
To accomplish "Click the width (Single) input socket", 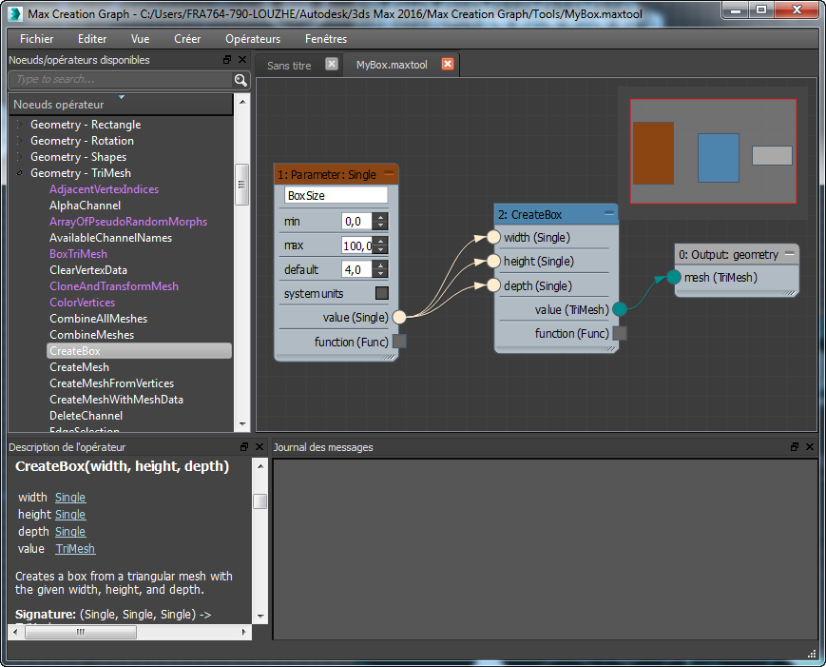I will tap(493, 237).
